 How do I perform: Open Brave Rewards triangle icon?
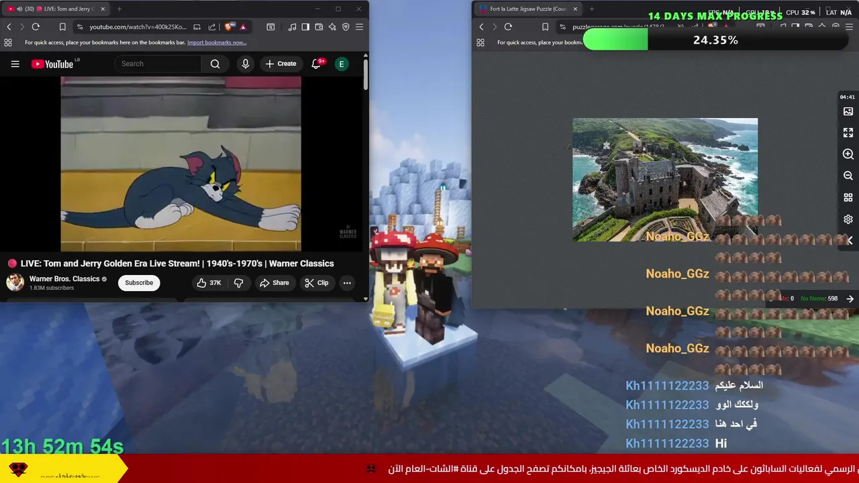click(243, 27)
